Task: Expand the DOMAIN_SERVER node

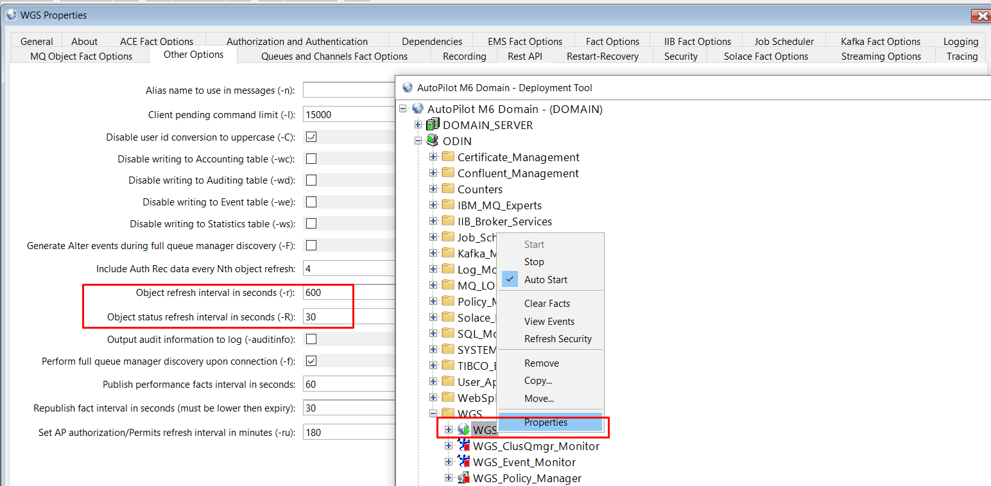Action: point(418,125)
